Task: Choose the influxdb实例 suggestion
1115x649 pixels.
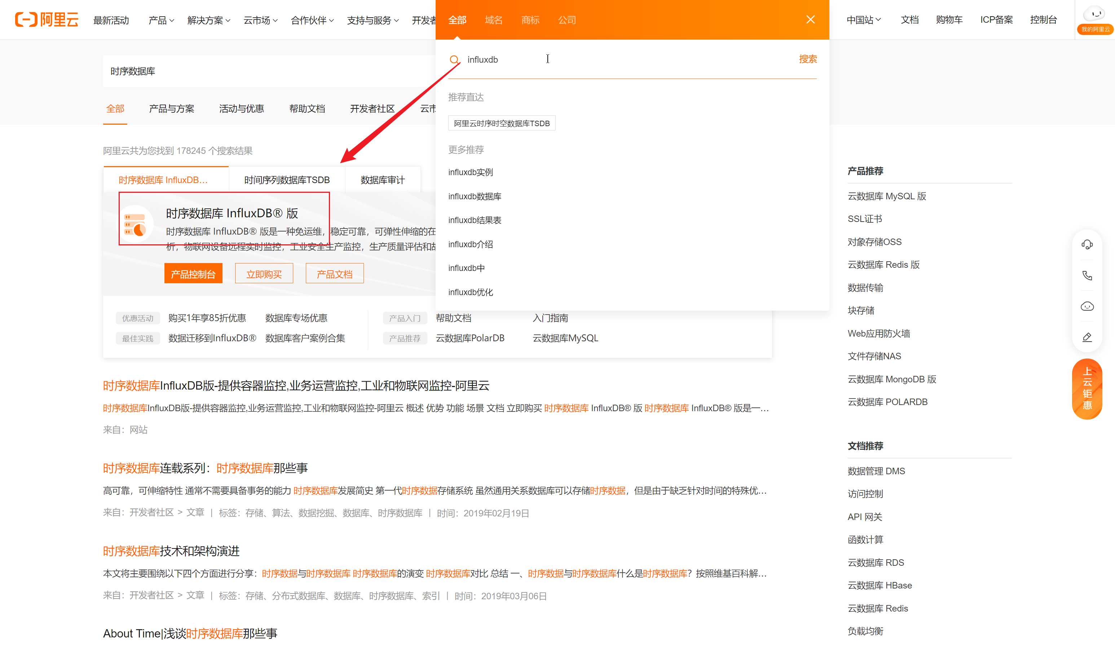Action: [x=470, y=172]
